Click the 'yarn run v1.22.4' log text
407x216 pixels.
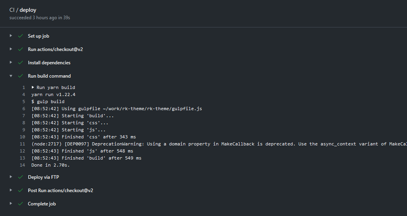(53, 94)
